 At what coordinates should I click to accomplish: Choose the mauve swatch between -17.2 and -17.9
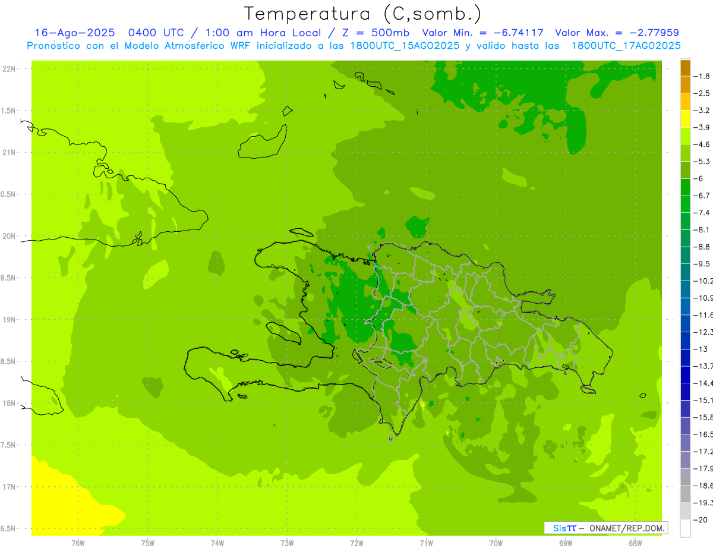685,459
